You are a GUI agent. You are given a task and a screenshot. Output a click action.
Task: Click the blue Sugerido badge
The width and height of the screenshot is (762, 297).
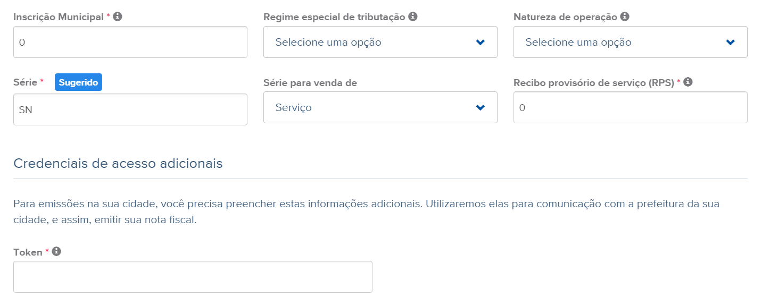78,82
